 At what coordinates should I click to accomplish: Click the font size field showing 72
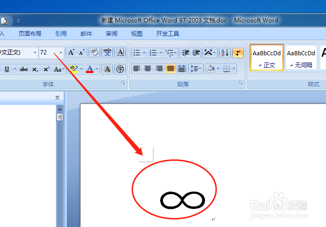coord(49,52)
